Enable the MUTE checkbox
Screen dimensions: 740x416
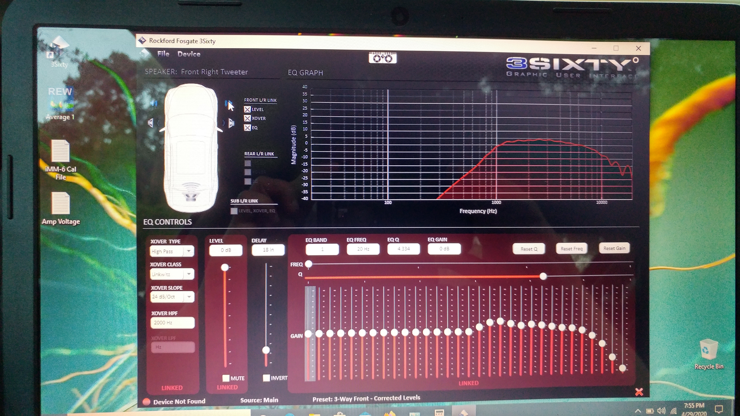(x=226, y=378)
